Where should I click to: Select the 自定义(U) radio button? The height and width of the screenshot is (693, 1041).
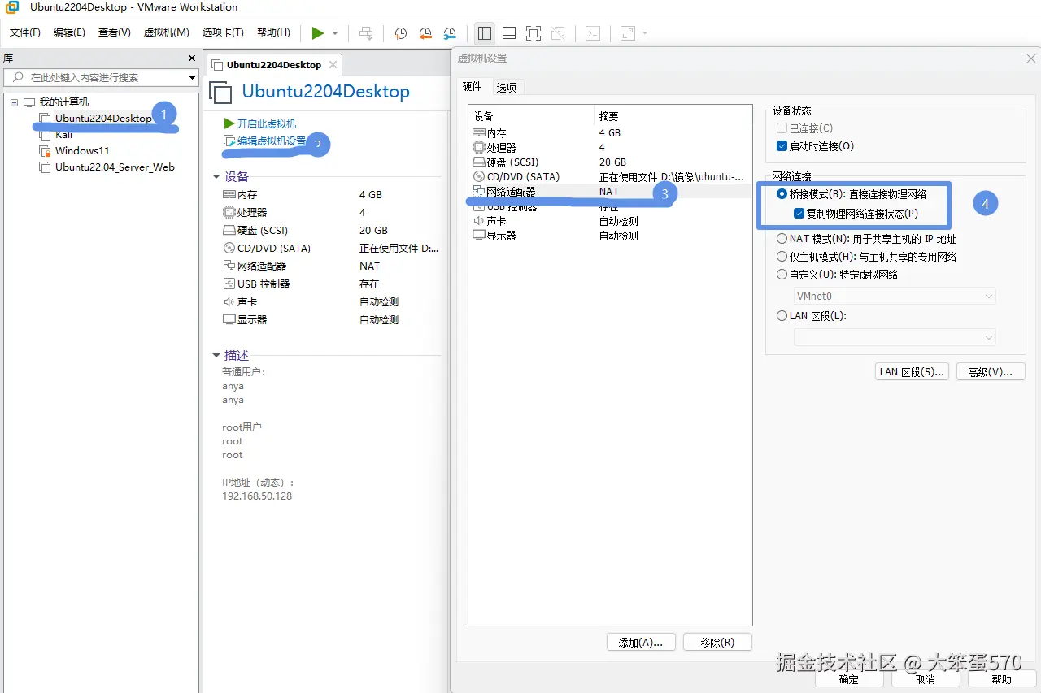(782, 275)
